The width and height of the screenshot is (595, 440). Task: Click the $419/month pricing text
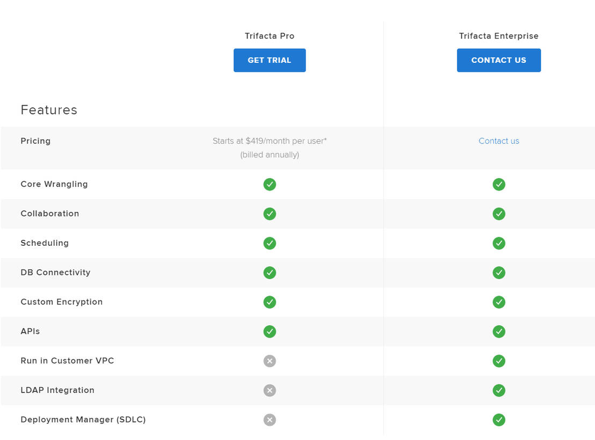point(270,141)
